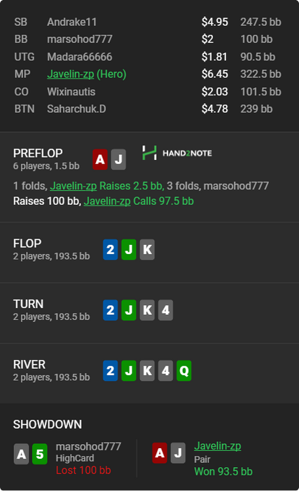This screenshot has width=299, height=491.
Task: Select the green J card on the flop
Action: tap(129, 250)
